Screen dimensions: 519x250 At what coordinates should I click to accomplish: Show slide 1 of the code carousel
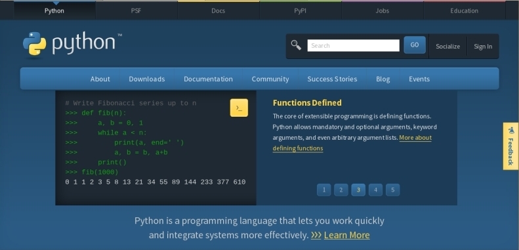323,190
